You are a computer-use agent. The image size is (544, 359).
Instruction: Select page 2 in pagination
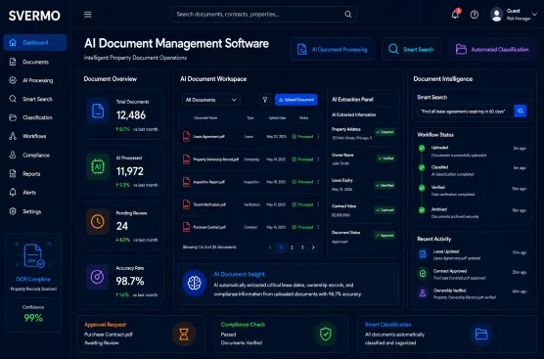click(x=292, y=247)
